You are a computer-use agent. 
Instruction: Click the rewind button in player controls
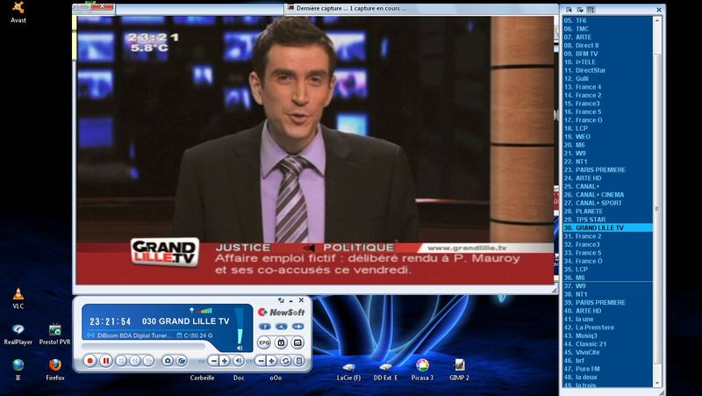coord(135,361)
